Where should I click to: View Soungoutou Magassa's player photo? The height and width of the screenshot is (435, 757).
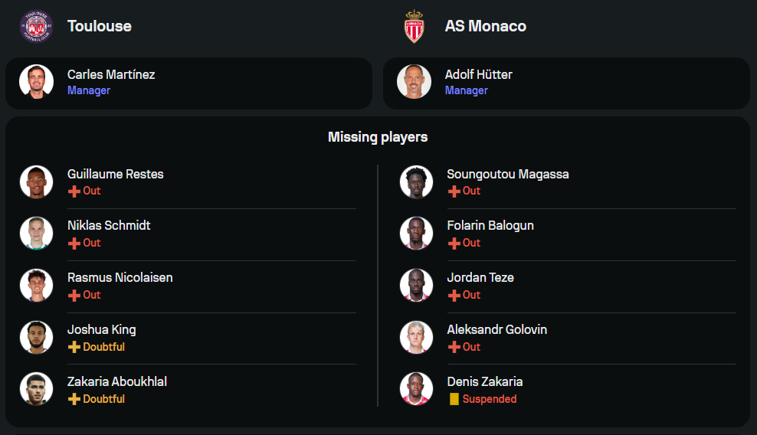pyautogui.click(x=417, y=182)
